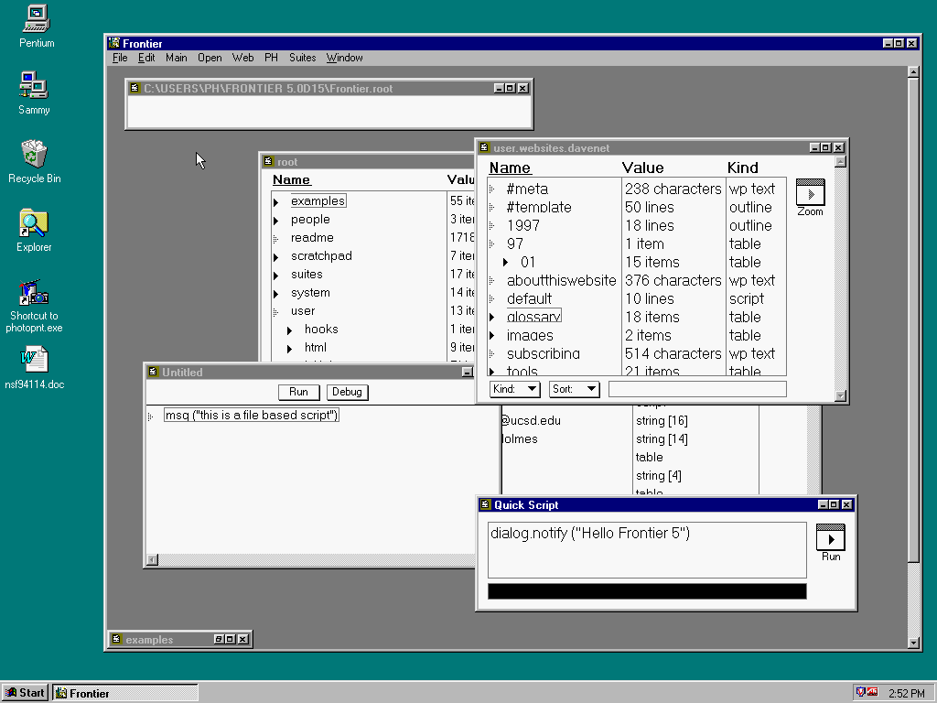Click the Frontier main window scroll-down arrow
This screenshot has width=937, height=703.
pyautogui.click(x=912, y=643)
